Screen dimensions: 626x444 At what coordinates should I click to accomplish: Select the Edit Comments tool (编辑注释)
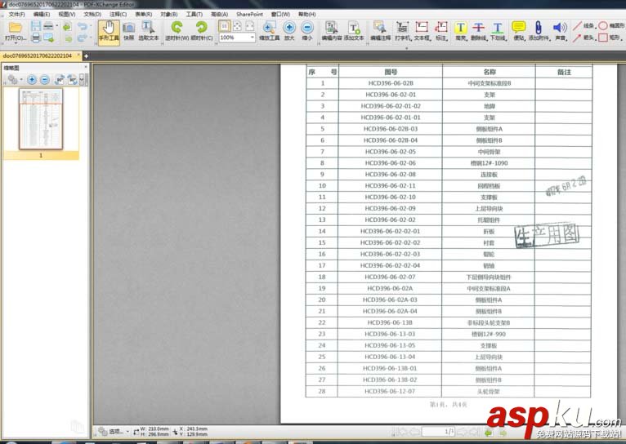pyautogui.click(x=380, y=32)
